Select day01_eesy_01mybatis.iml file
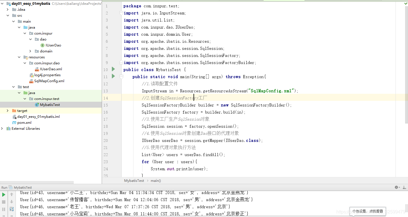This screenshot has height=217, width=408. click(36, 117)
